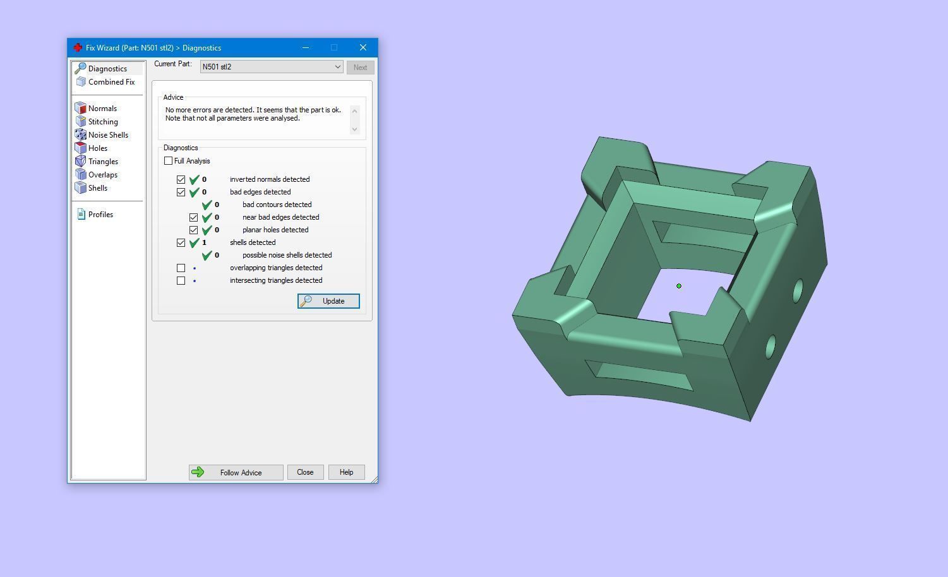The width and height of the screenshot is (948, 577).
Task: Enable the Full Analysis checkbox
Action: pos(168,161)
